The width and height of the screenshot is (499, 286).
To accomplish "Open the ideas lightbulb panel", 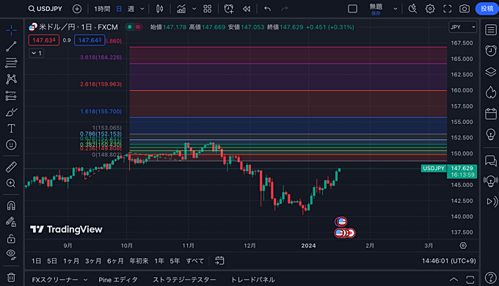I will tap(491, 134).
